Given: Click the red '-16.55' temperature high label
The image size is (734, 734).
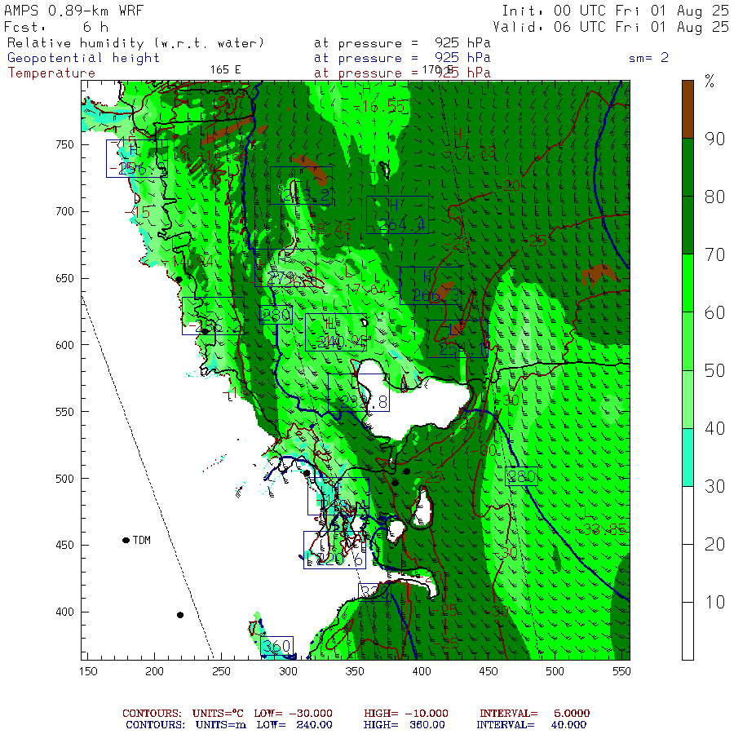Looking at the screenshot, I should pos(378,107).
